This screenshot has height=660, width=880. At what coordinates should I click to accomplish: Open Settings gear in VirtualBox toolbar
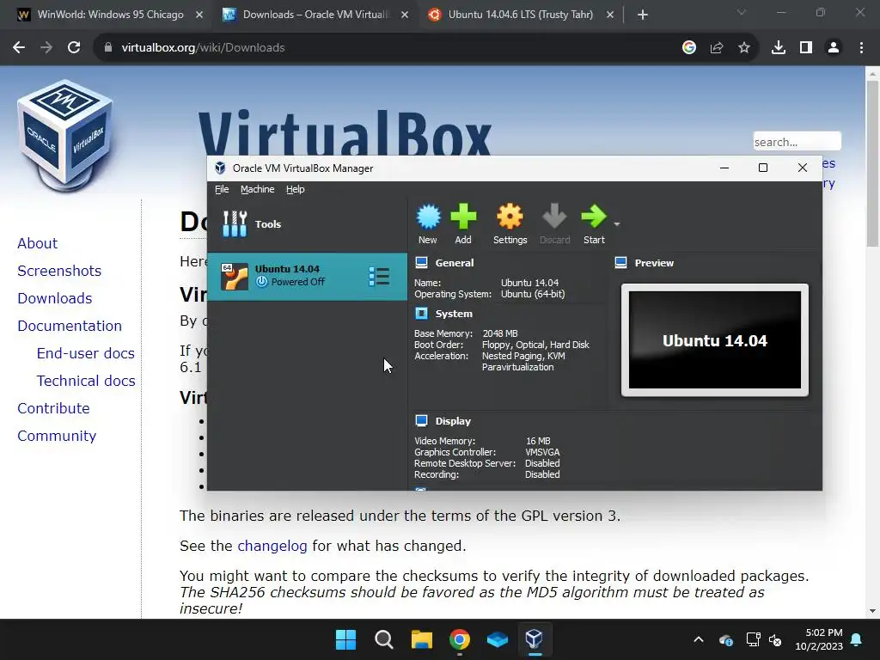click(510, 217)
